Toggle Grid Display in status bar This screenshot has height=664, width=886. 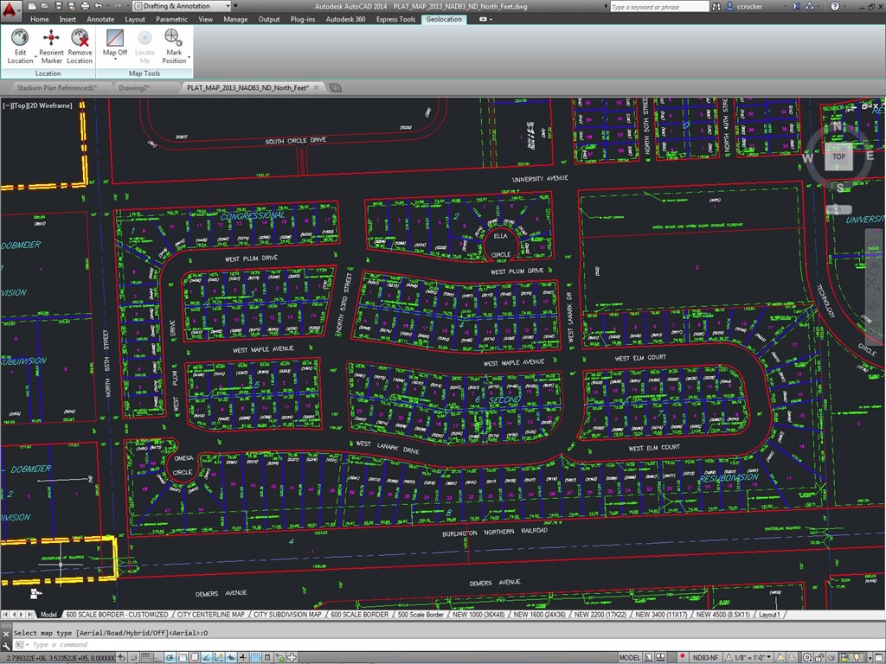(145, 657)
